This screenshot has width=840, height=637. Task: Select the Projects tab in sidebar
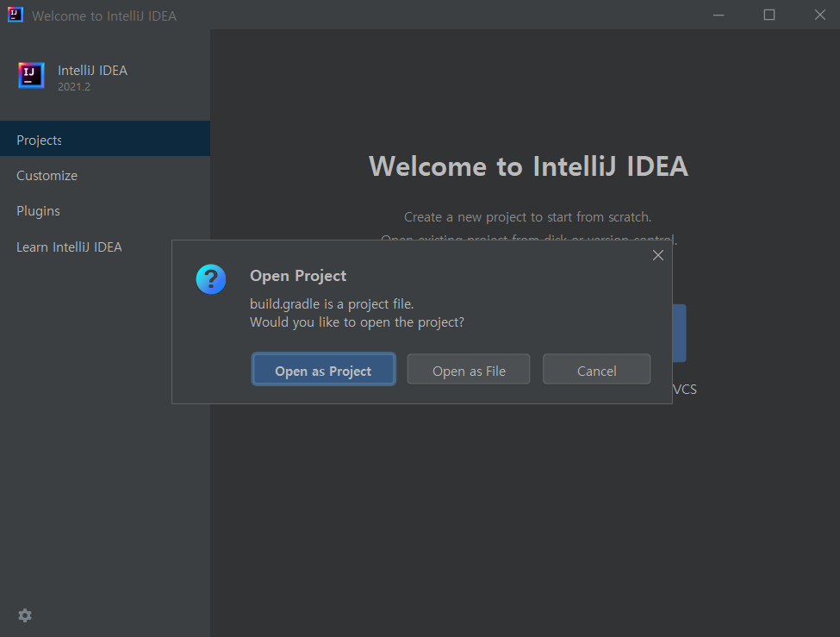click(105, 139)
